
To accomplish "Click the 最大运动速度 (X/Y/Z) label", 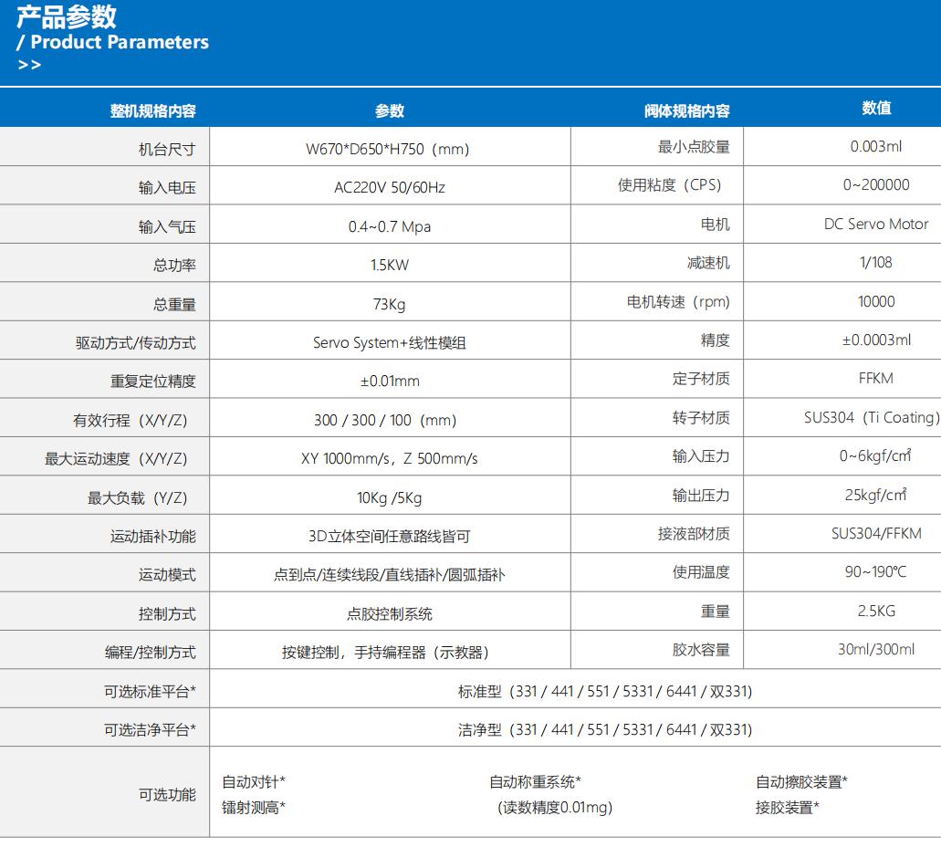I will coord(117,458).
